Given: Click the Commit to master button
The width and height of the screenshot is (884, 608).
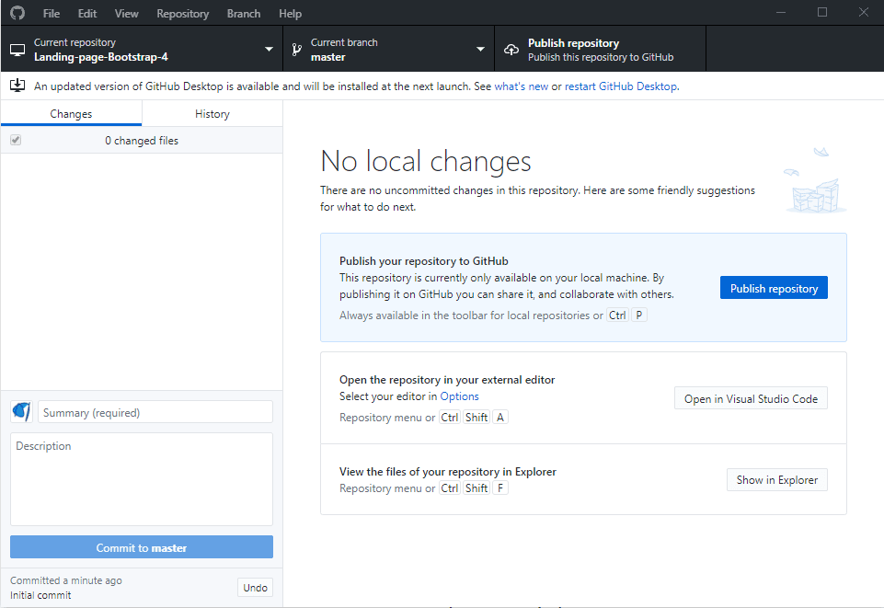Looking at the screenshot, I should pos(142,547).
